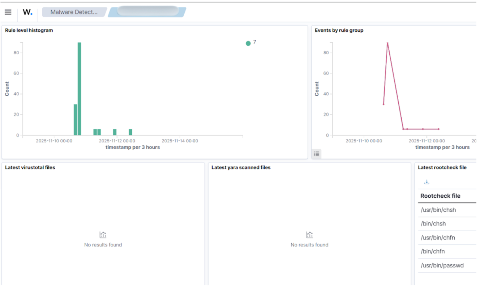This screenshot has height=300, width=480.
Task: Select the /bin/chsh row
Action: pos(447,224)
